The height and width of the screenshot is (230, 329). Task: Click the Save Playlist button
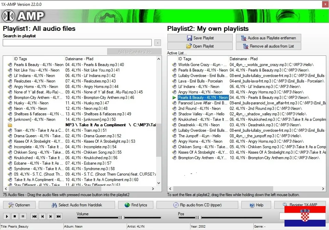[200, 38]
